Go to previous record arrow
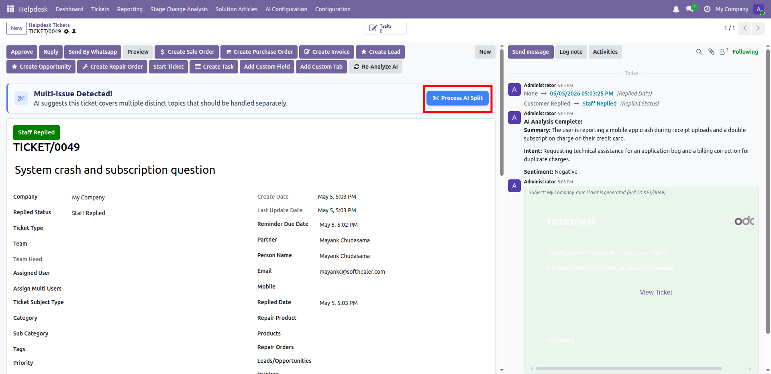 pyautogui.click(x=745, y=28)
